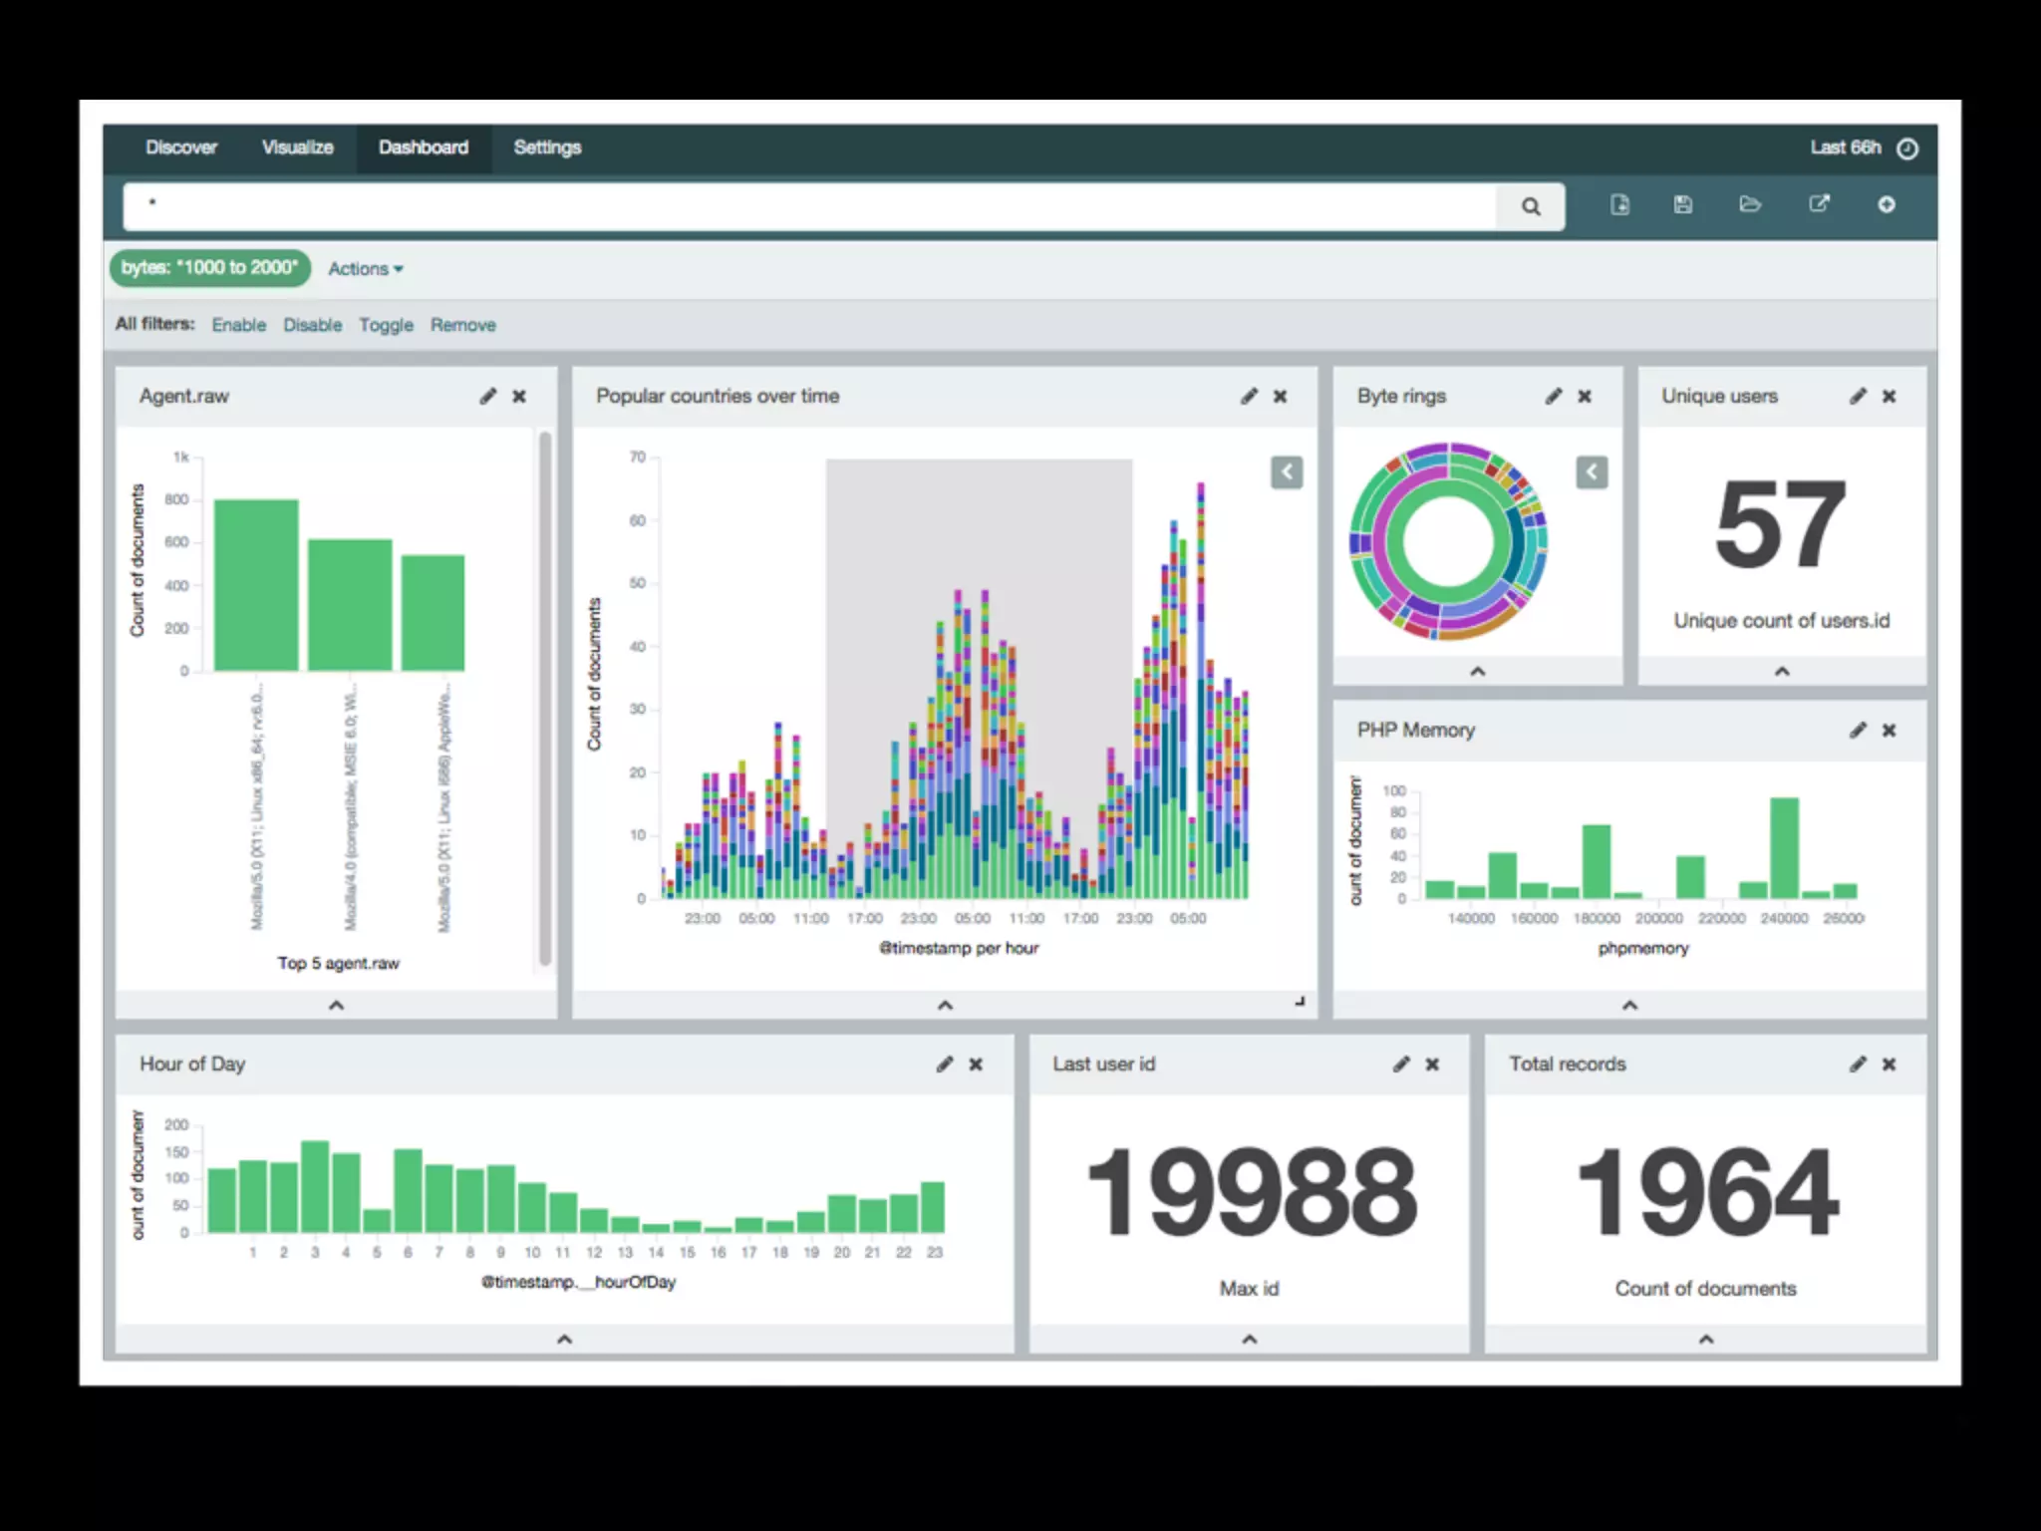This screenshot has height=1531, width=2041.
Task: Expand spy panel under PHP Memory
Action: (x=1629, y=1005)
